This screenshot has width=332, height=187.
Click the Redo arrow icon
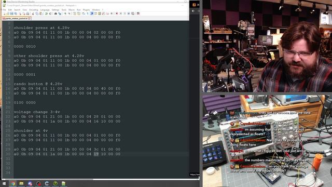[50, 14]
